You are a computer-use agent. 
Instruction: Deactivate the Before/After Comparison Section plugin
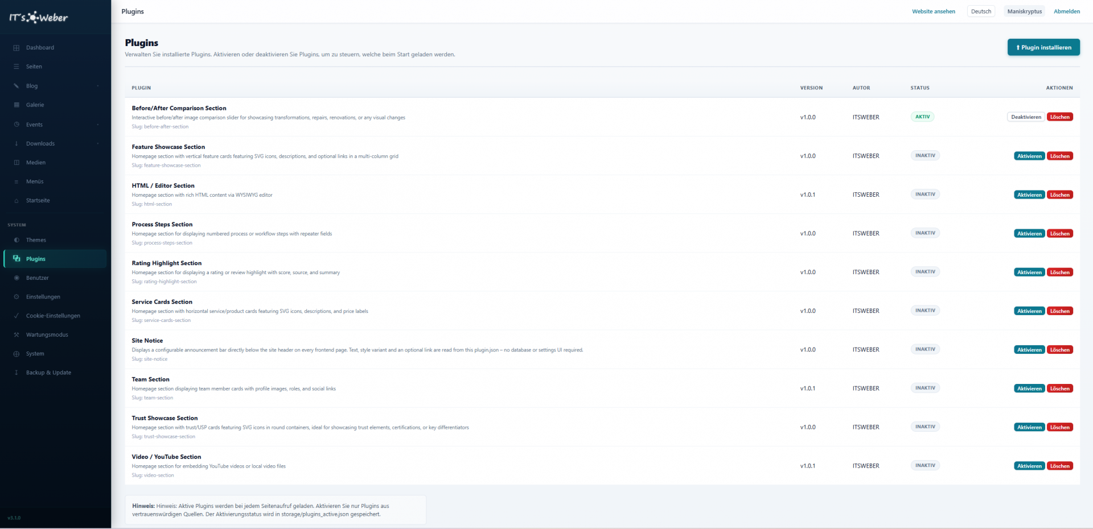(1026, 117)
